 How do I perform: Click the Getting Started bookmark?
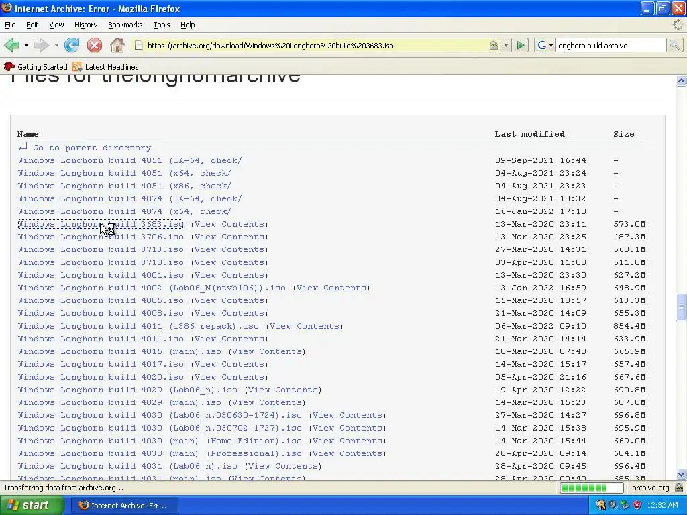pyautogui.click(x=36, y=66)
